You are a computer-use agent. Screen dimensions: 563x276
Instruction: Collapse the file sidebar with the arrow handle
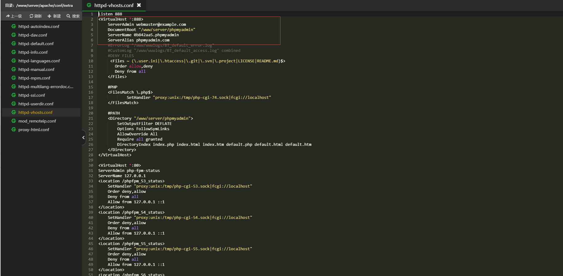click(x=84, y=138)
